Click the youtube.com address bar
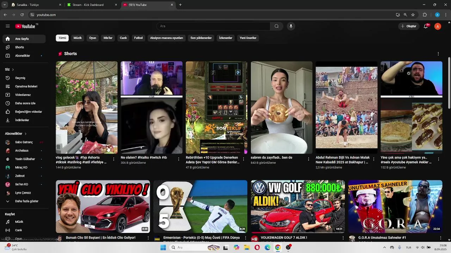The height and width of the screenshot is (253, 451). click(x=211, y=15)
